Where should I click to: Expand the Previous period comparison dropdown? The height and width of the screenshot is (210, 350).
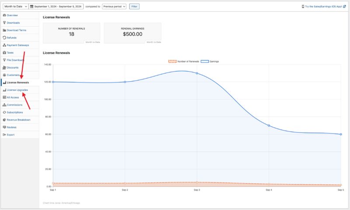click(x=114, y=7)
